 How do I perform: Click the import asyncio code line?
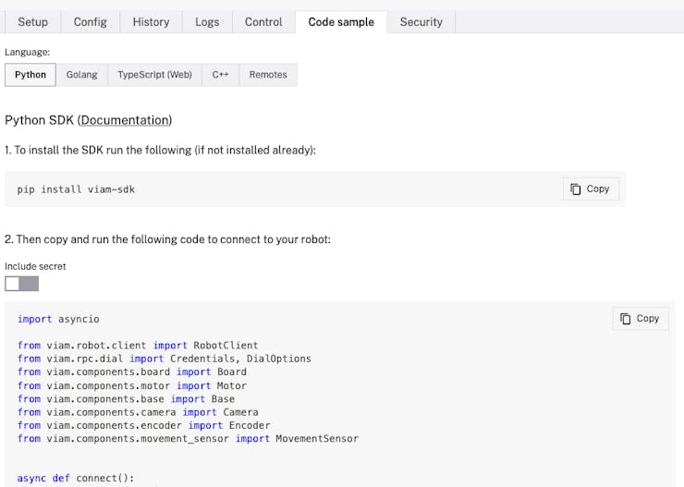click(x=57, y=319)
